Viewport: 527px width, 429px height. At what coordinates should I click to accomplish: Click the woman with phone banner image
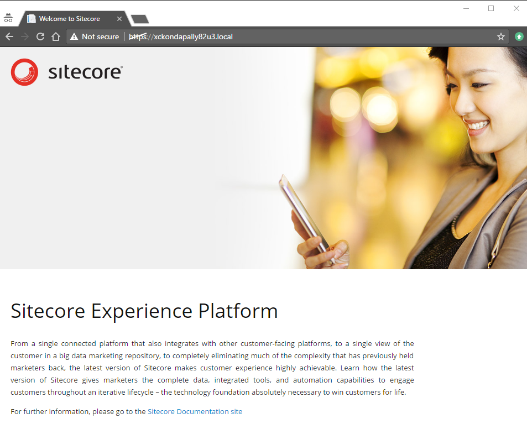(263, 158)
